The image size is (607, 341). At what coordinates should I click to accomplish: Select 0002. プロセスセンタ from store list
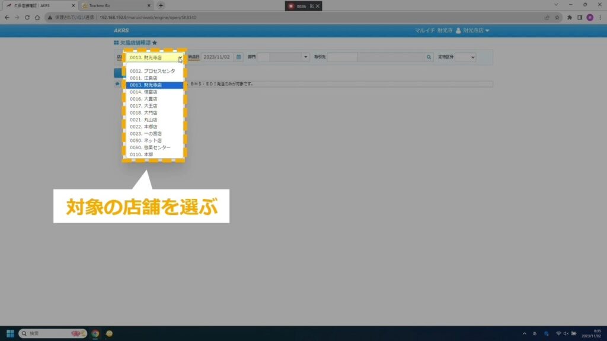[x=152, y=71]
